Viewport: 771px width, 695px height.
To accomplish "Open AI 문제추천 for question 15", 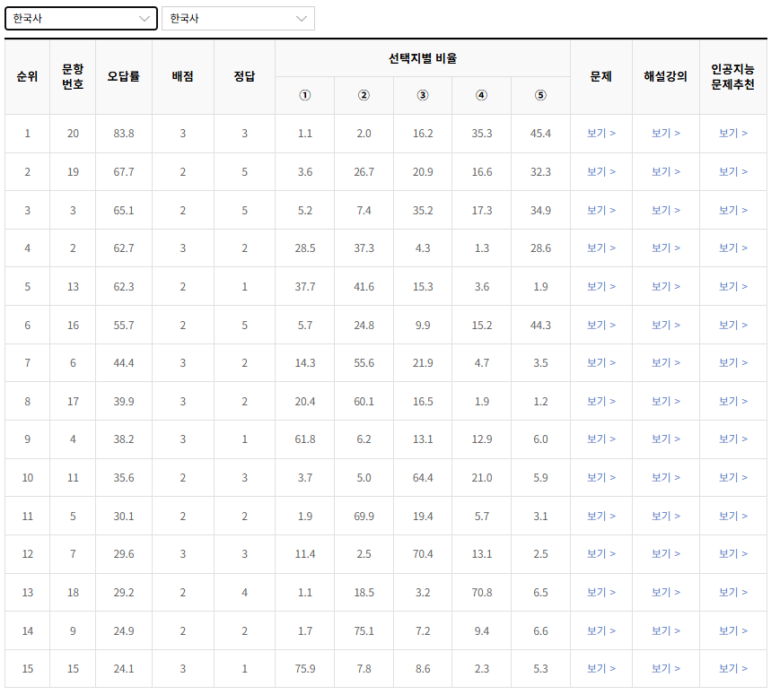I will [x=733, y=668].
